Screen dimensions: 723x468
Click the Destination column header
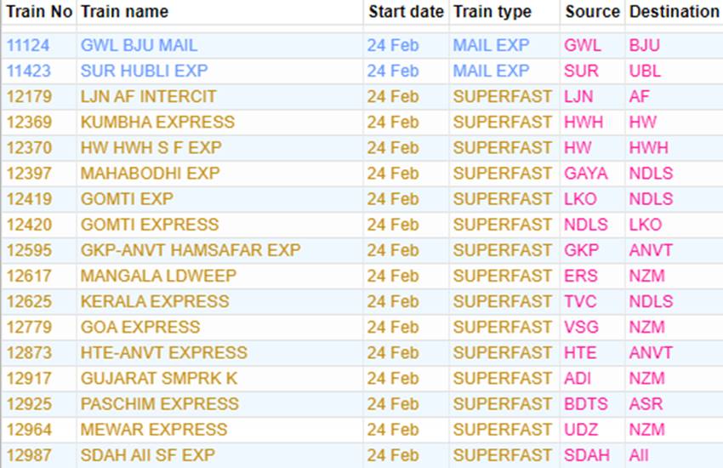674,12
